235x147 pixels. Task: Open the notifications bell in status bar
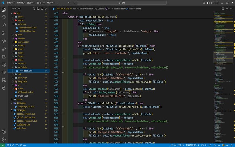(231, 145)
